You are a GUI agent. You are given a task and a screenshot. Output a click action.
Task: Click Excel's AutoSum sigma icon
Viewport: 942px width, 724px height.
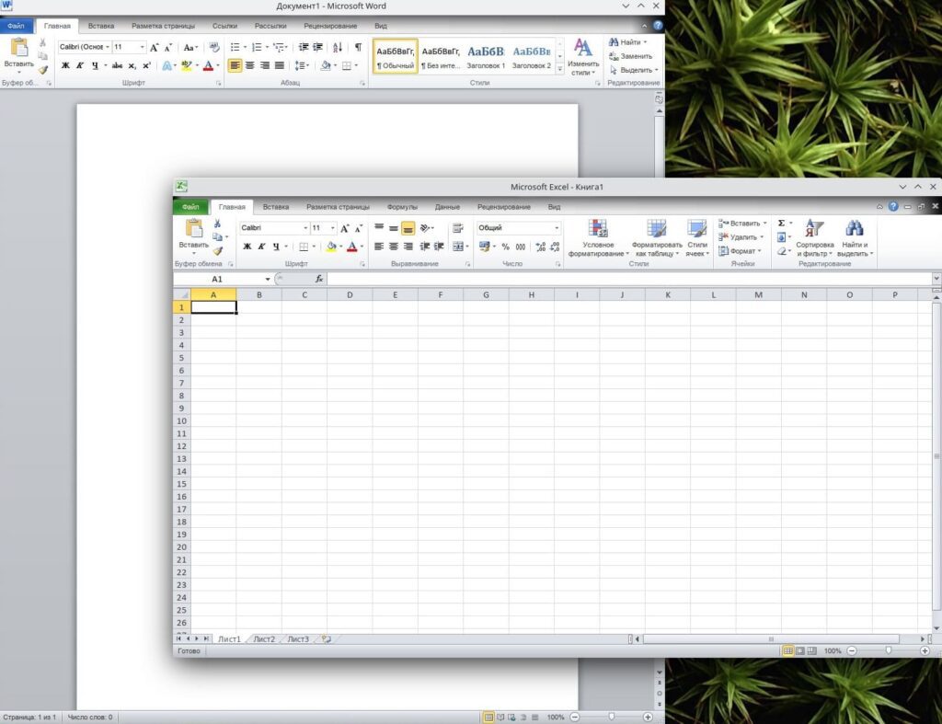(x=782, y=224)
